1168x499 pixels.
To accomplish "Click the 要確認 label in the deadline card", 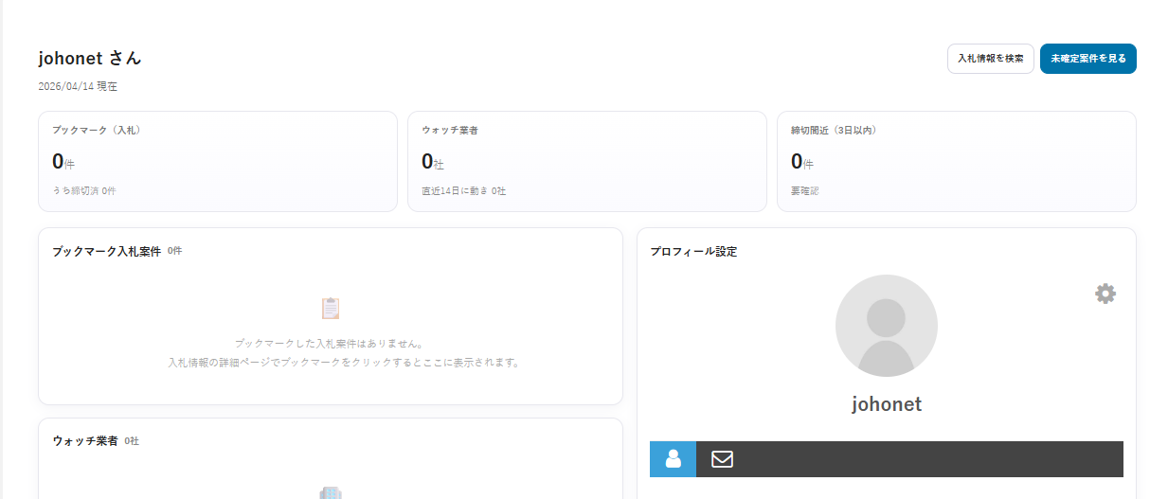I will point(804,190).
